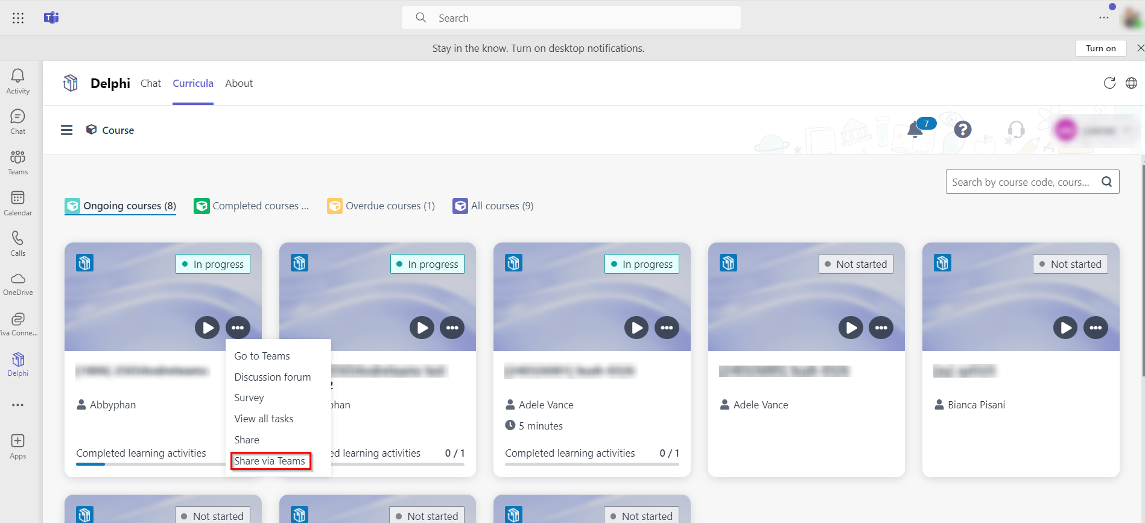Open notifications bell with 7 badge
1145x523 pixels.
pyautogui.click(x=916, y=129)
